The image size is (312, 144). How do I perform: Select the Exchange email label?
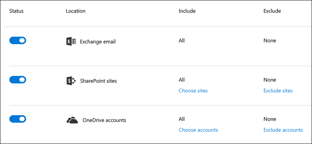98,42
